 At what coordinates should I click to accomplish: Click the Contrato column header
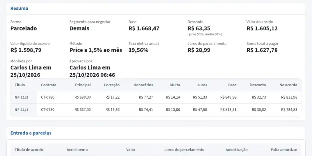[48, 85]
